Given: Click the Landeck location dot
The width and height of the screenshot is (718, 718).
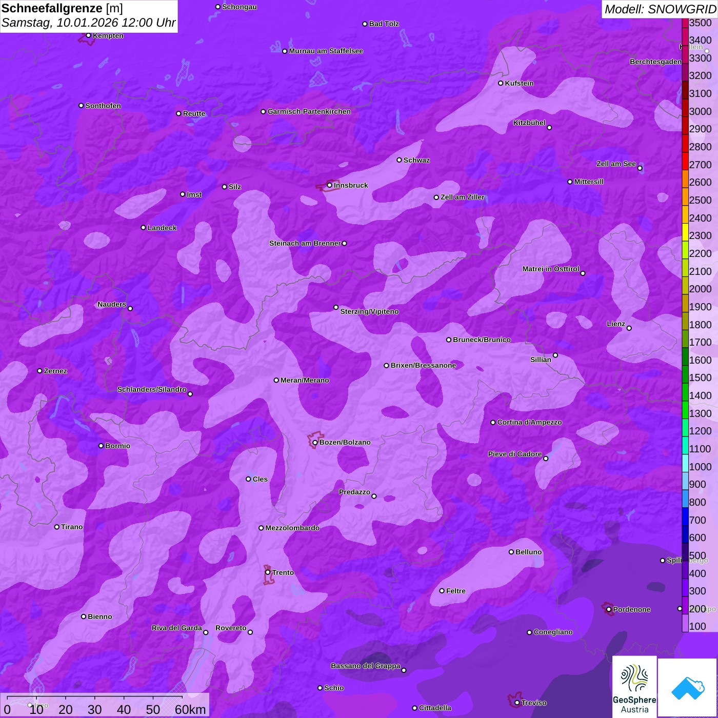Looking at the screenshot, I should (x=143, y=228).
